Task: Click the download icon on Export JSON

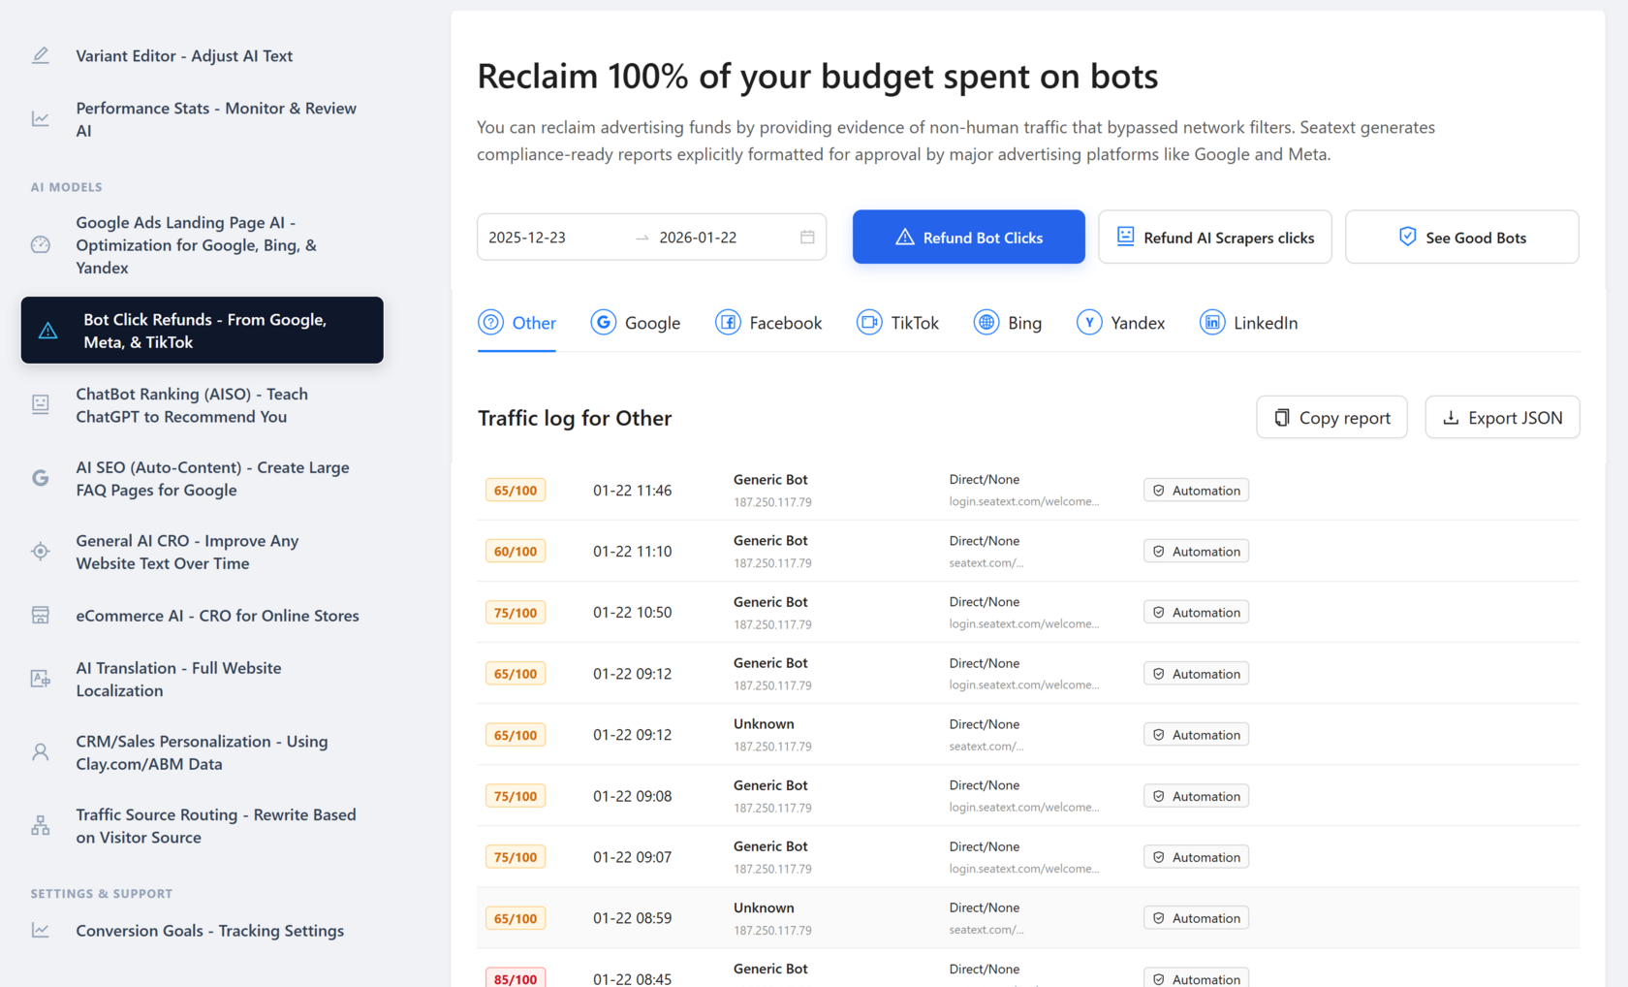Action: (1451, 418)
